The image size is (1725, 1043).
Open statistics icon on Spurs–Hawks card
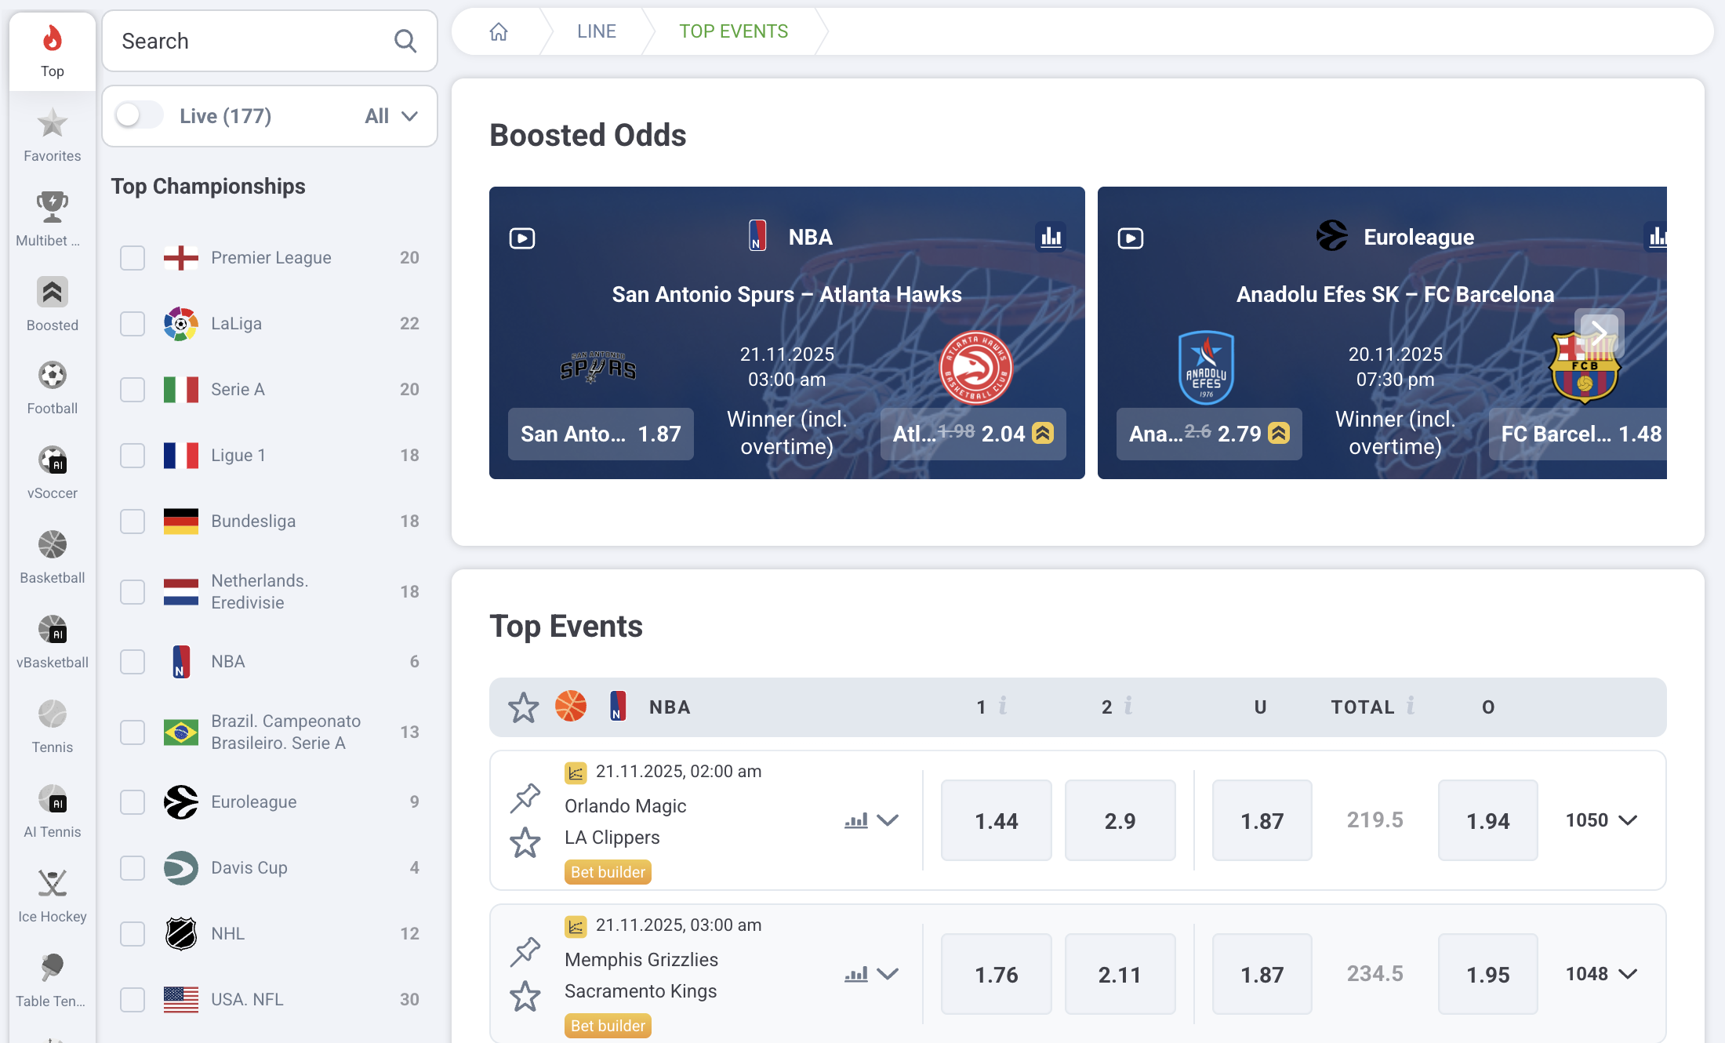coord(1051,237)
